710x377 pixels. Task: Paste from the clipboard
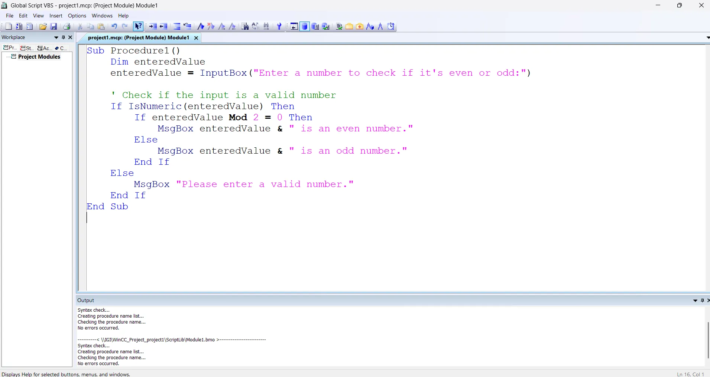[x=101, y=26]
